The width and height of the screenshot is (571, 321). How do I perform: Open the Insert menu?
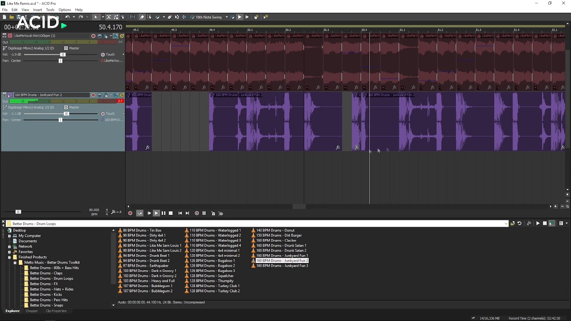pyautogui.click(x=37, y=10)
